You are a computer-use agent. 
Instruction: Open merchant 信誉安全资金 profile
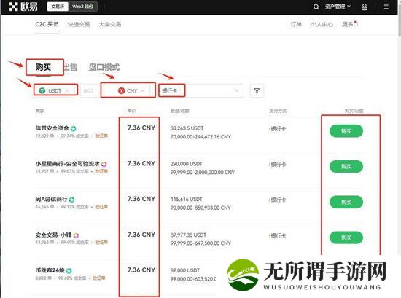pyautogui.click(x=52, y=128)
